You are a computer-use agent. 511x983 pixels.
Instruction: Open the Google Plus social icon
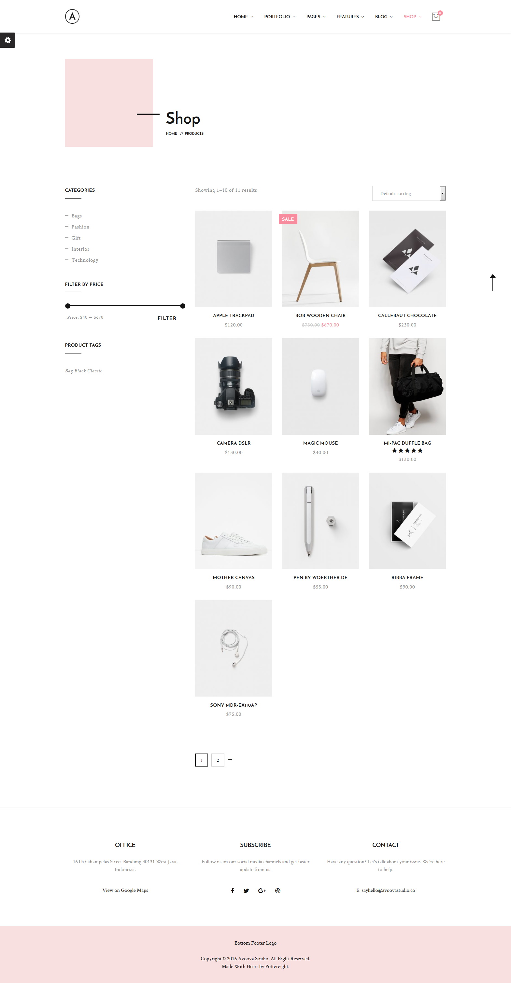click(x=262, y=890)
